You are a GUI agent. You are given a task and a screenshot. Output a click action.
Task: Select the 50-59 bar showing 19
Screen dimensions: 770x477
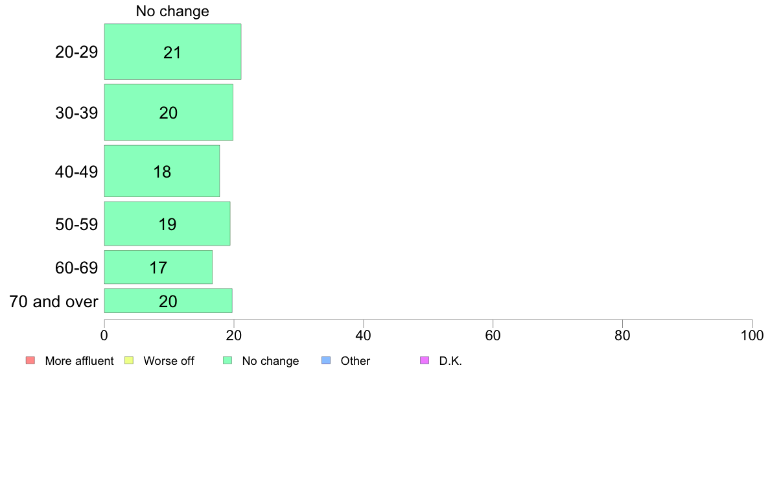(167, 224)
